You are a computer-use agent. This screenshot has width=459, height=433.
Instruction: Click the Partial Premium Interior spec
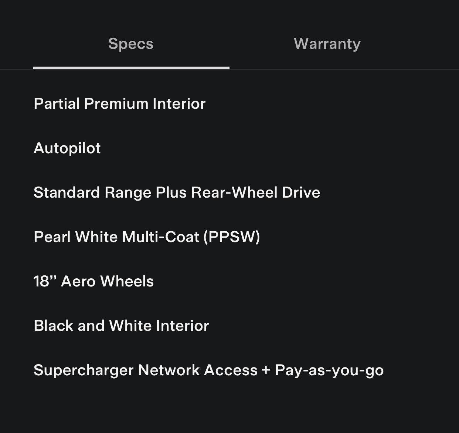[119, 104]
